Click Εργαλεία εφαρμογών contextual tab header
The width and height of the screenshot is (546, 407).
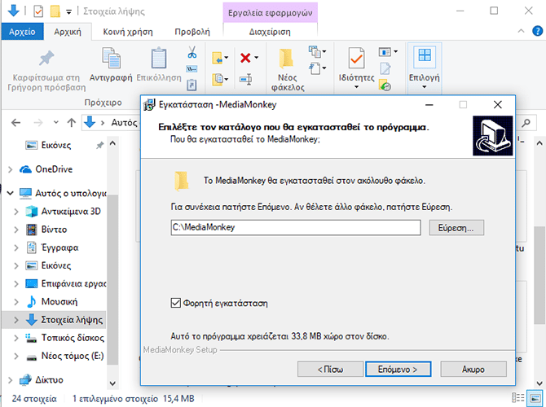[x=271, y=13]
